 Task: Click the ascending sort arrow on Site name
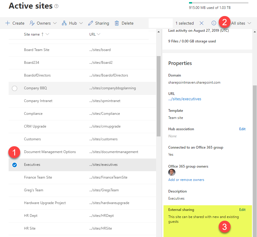tap(42, 34)
